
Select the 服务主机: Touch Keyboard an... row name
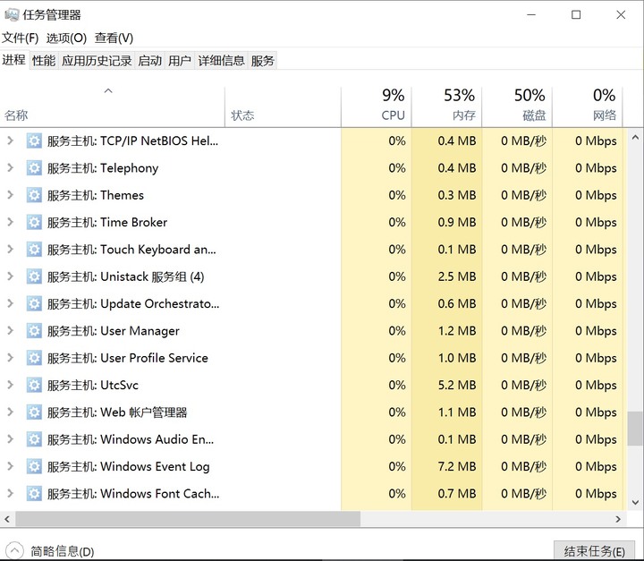131,250
